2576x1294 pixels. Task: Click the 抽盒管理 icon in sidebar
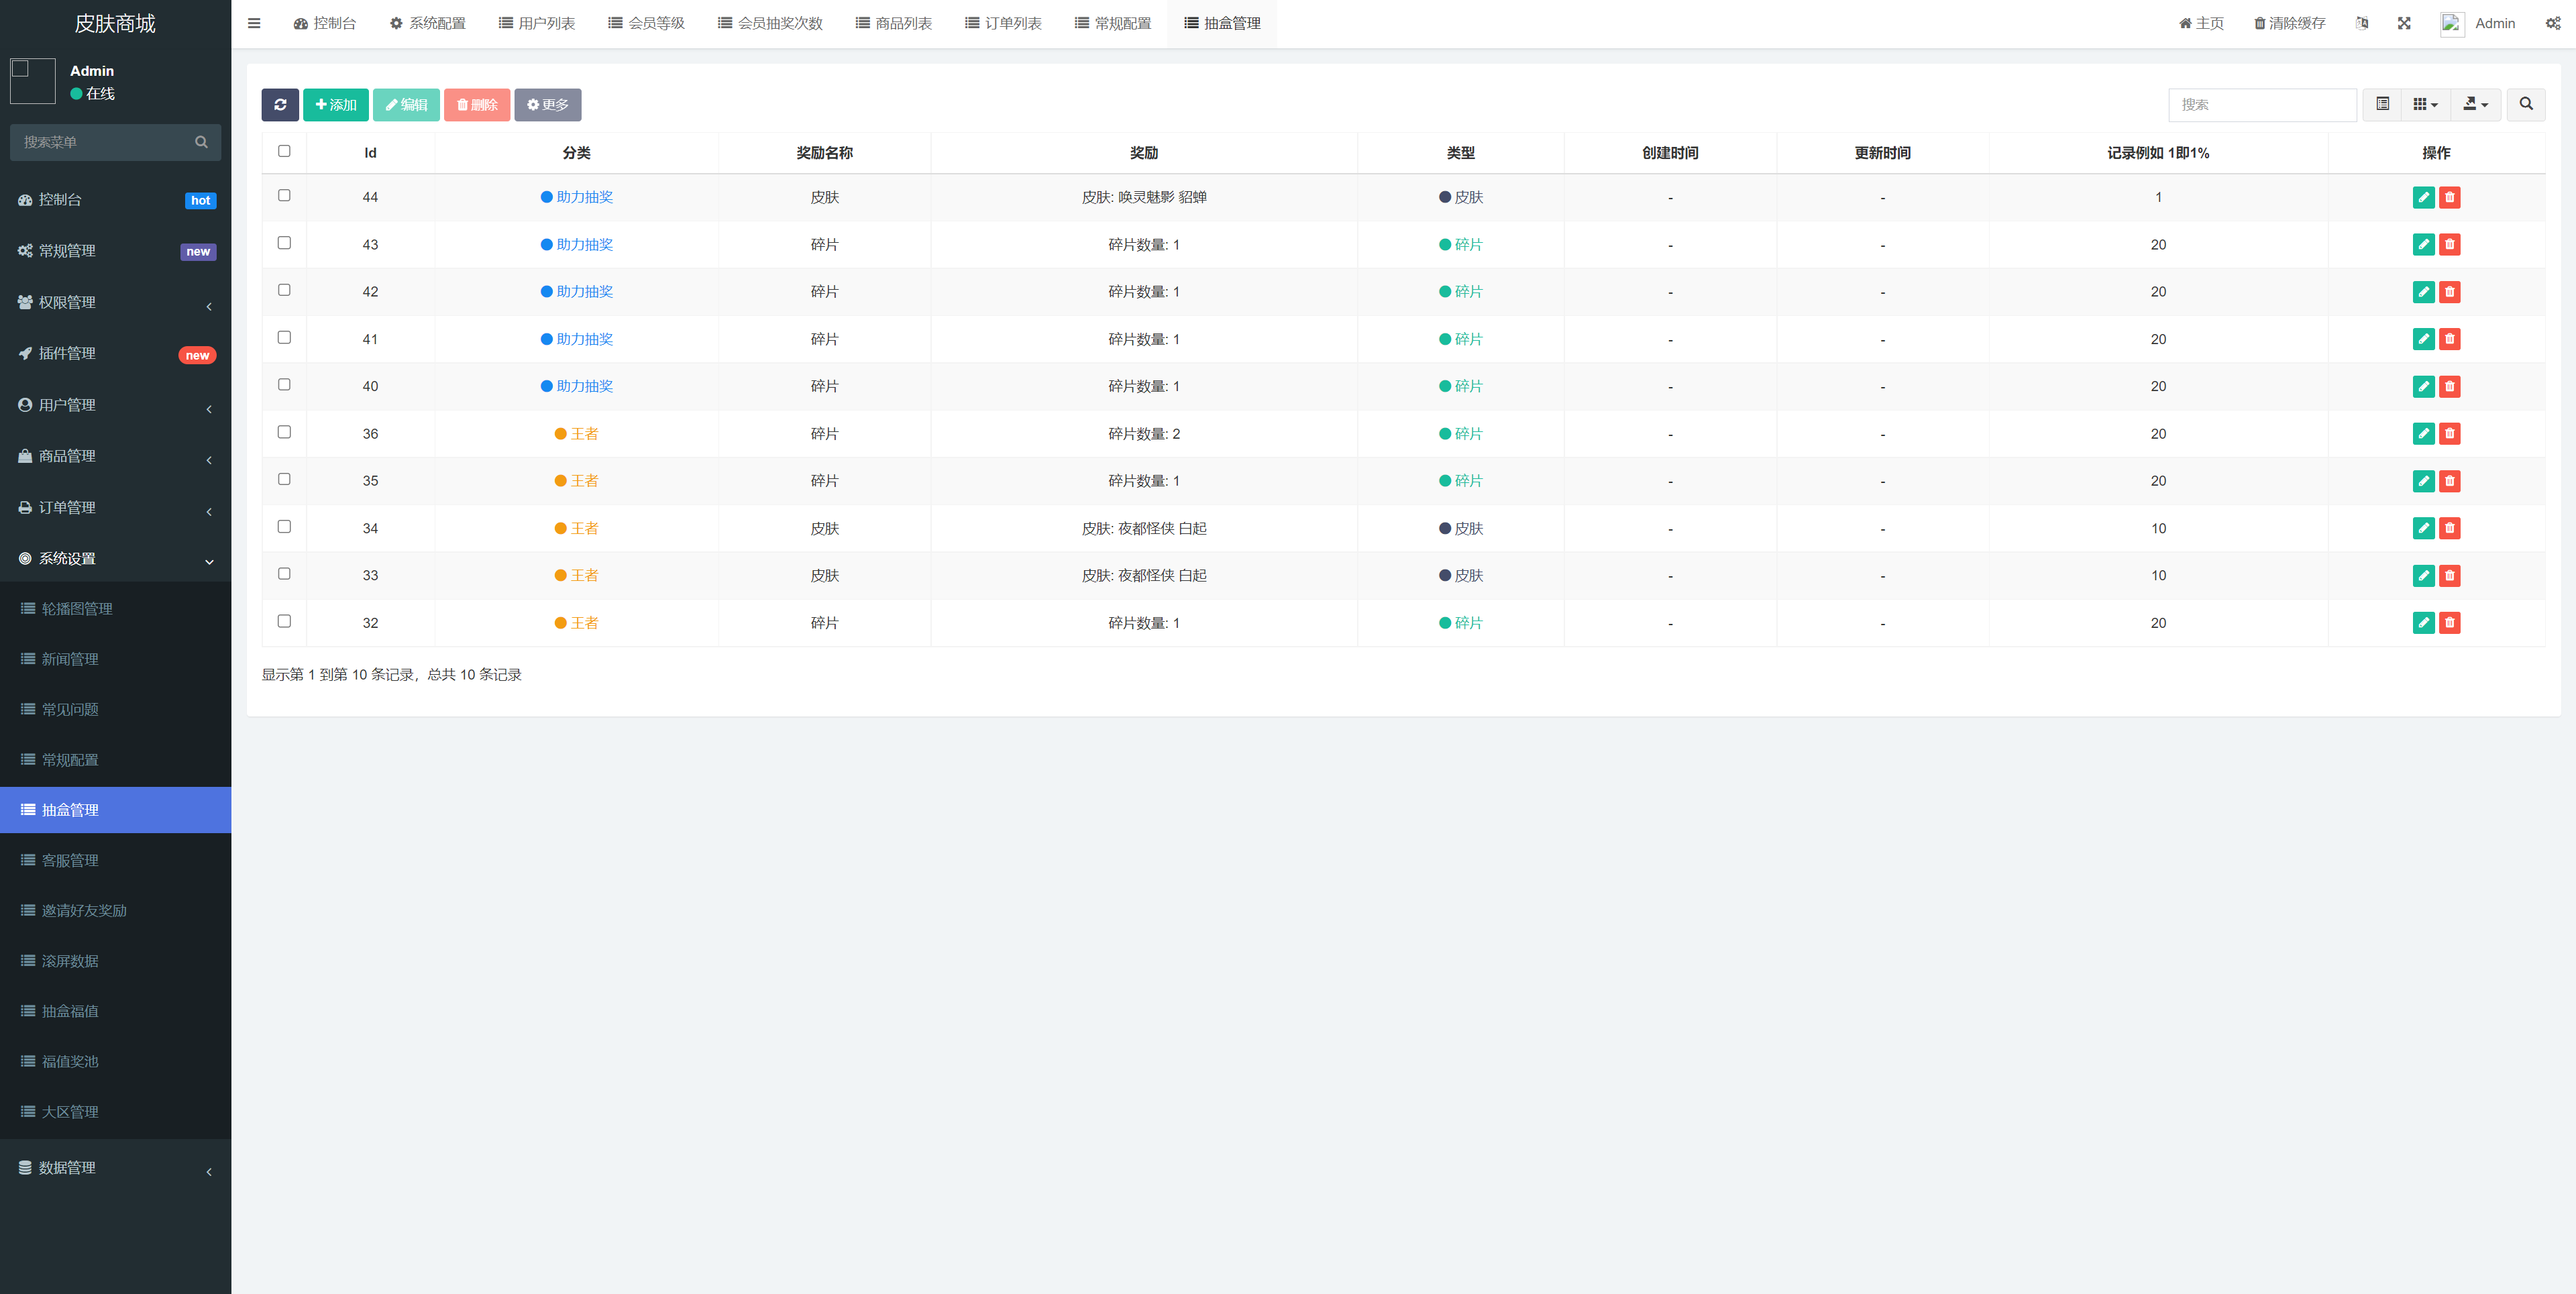28,809
